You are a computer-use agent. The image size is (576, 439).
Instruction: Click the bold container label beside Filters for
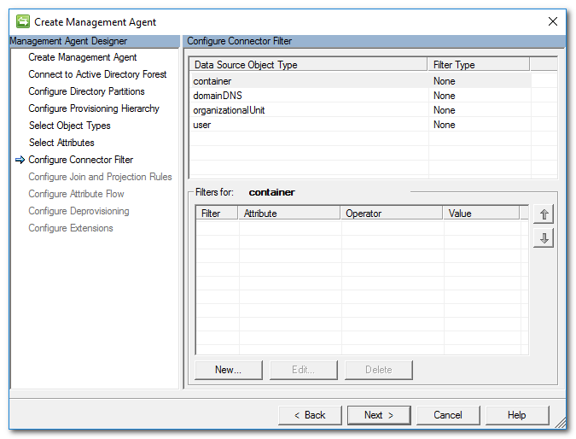[272, 192]
